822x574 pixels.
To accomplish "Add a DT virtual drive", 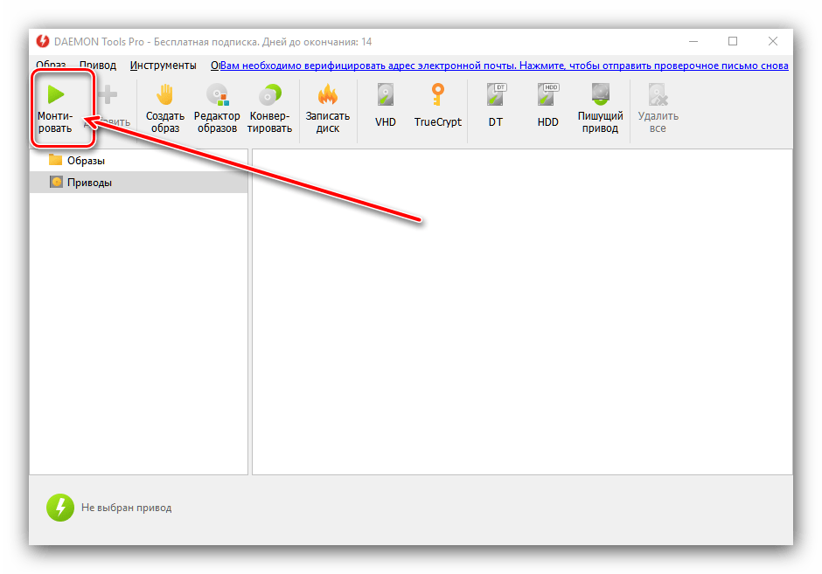I will [x=496, y=95].
